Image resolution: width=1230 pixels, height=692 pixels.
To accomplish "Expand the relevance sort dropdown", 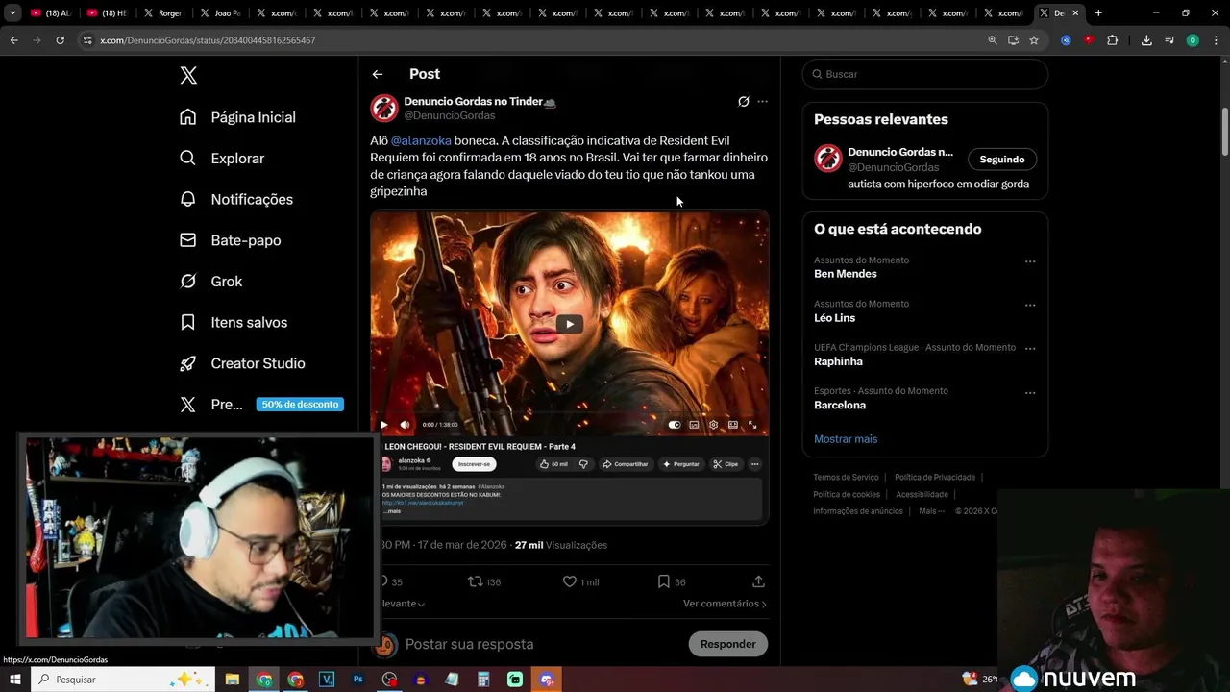I will (405, 604).
